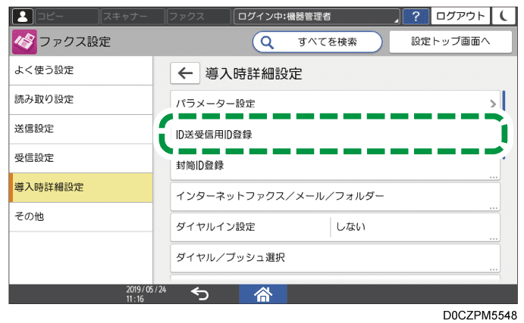
Task: Select the ファクス tab
Action: click(199, 17)
